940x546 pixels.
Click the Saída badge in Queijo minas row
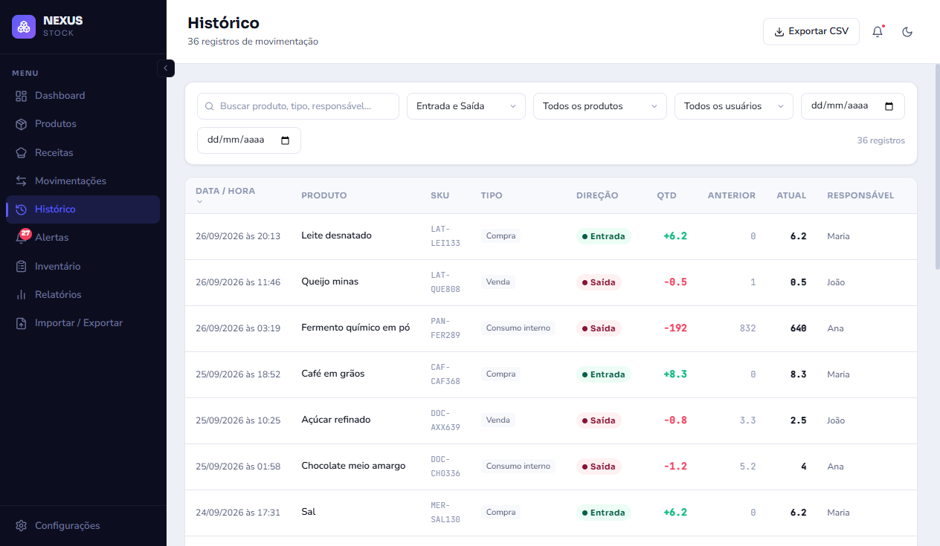[599, 282]
